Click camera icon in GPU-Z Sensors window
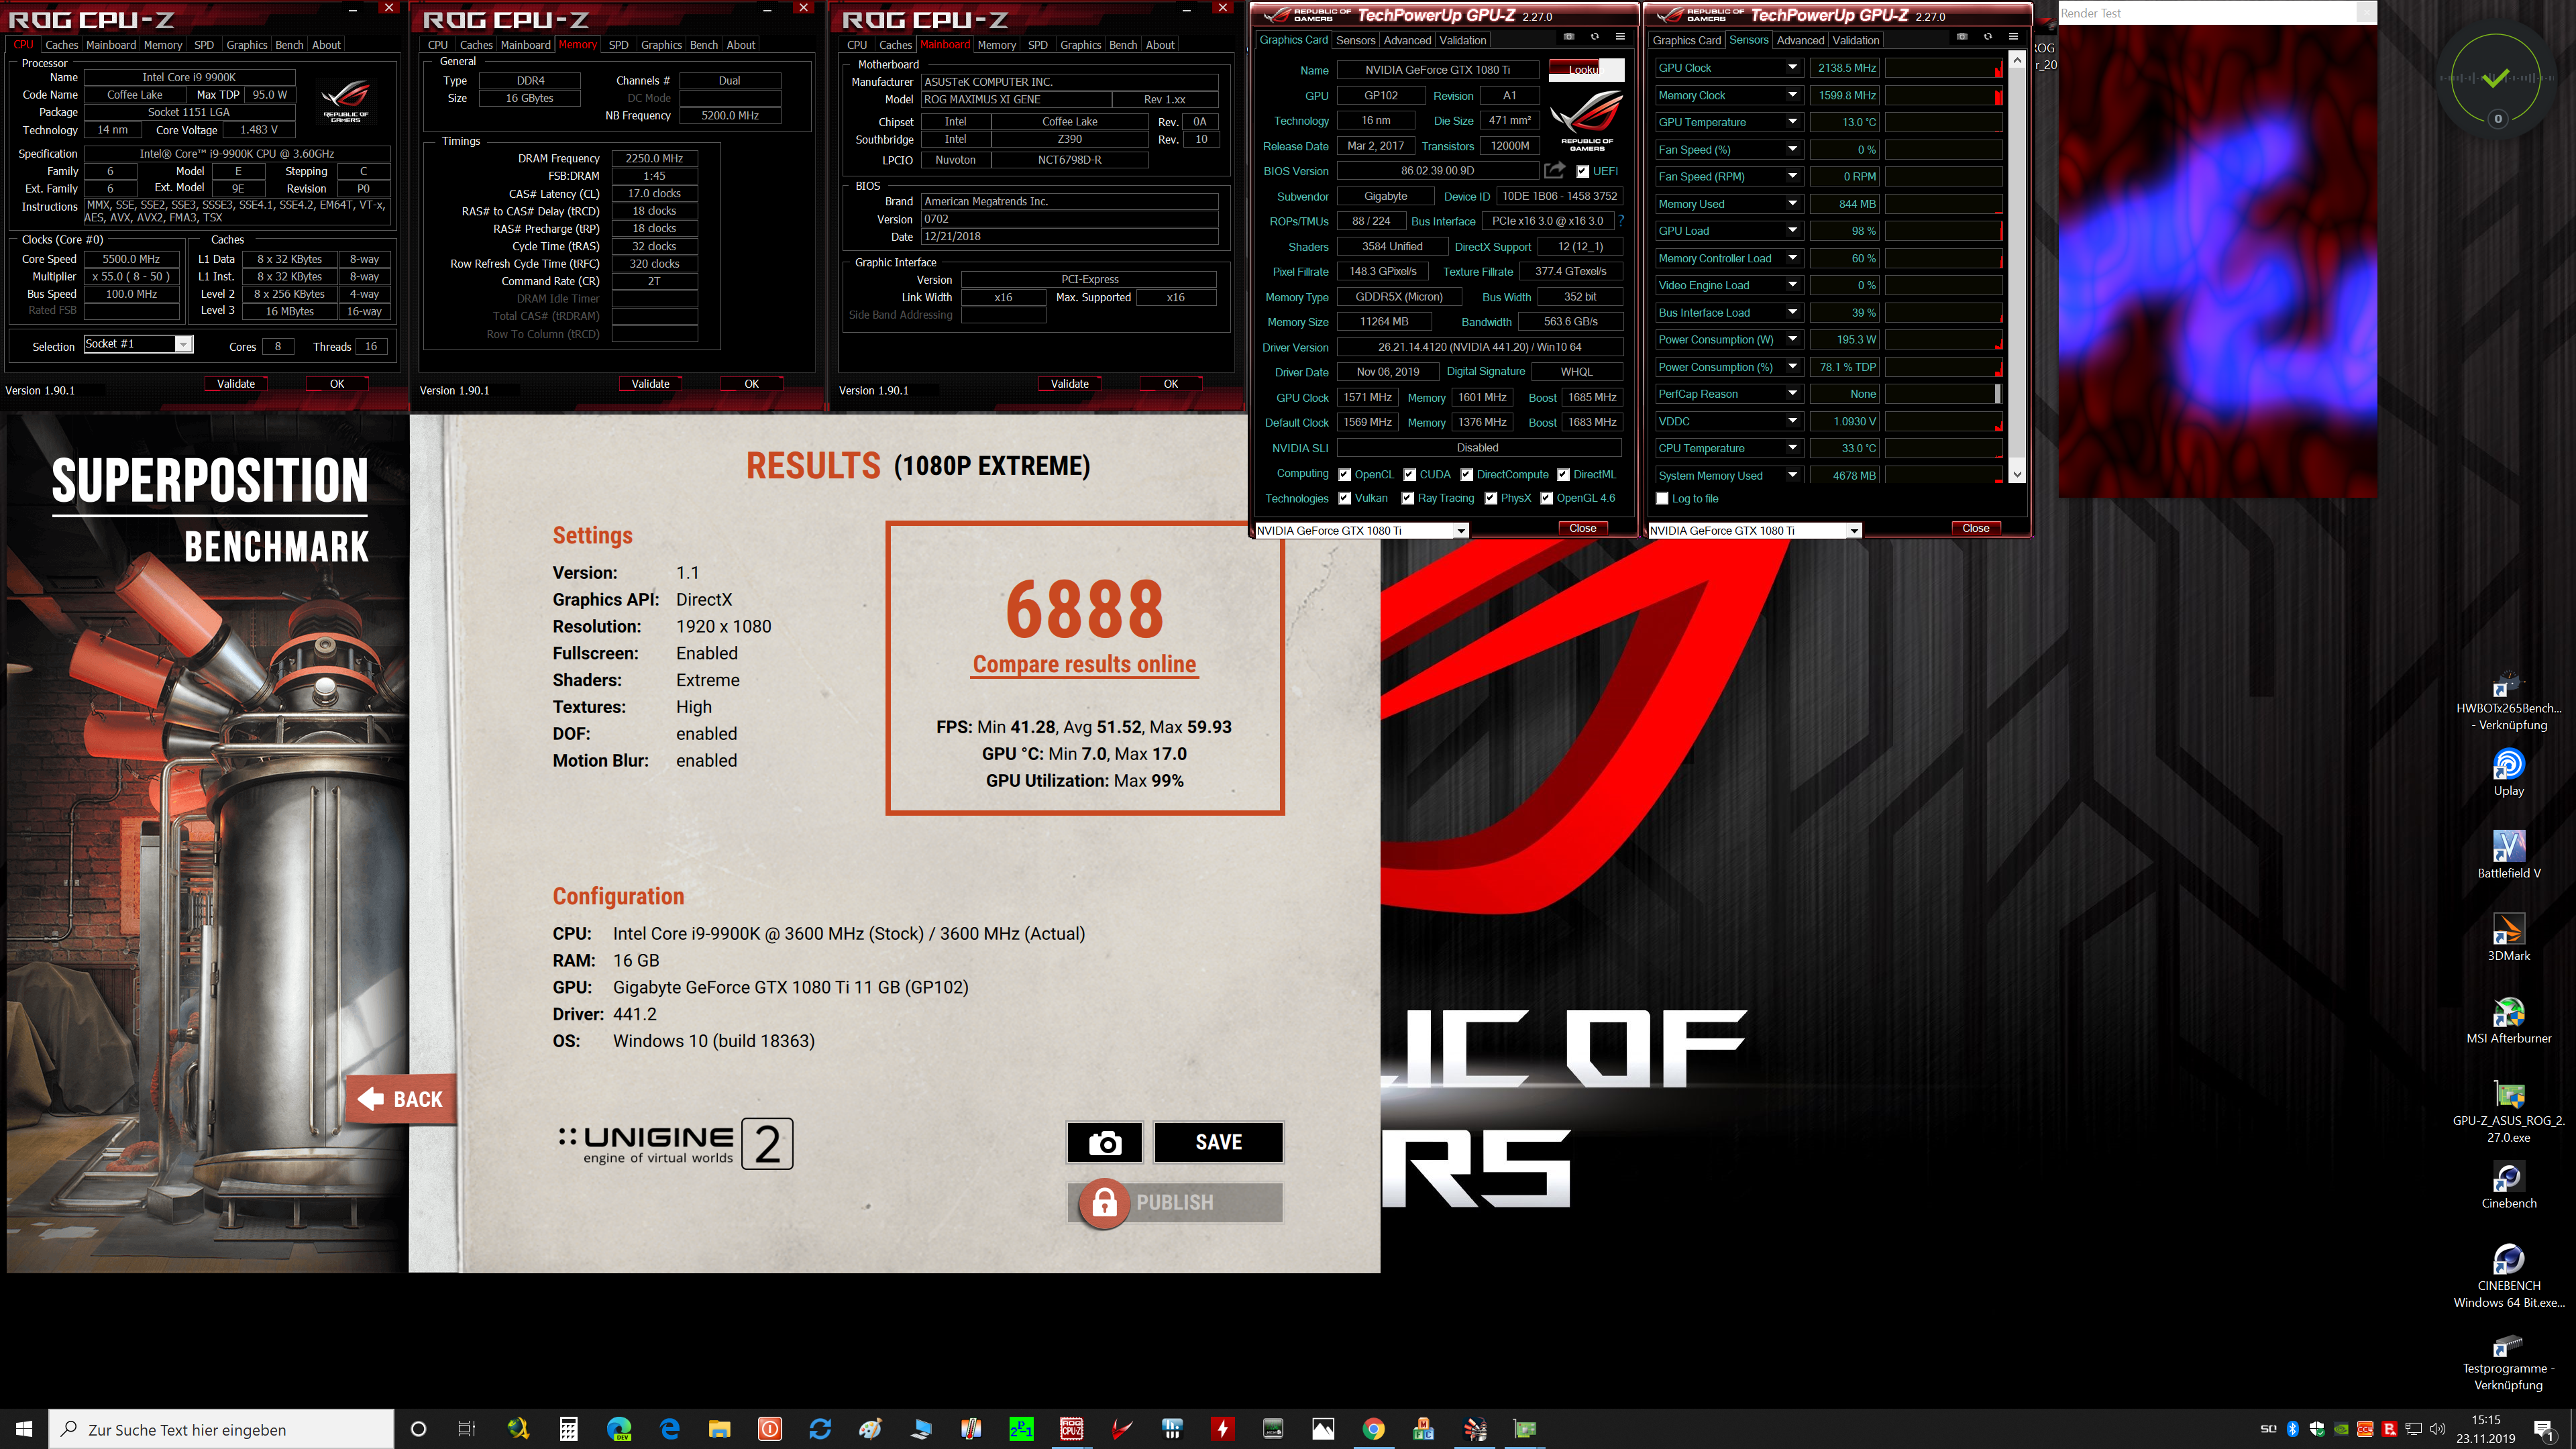This screenshot has height=1449, width=2576. (x=1961, y=36)
